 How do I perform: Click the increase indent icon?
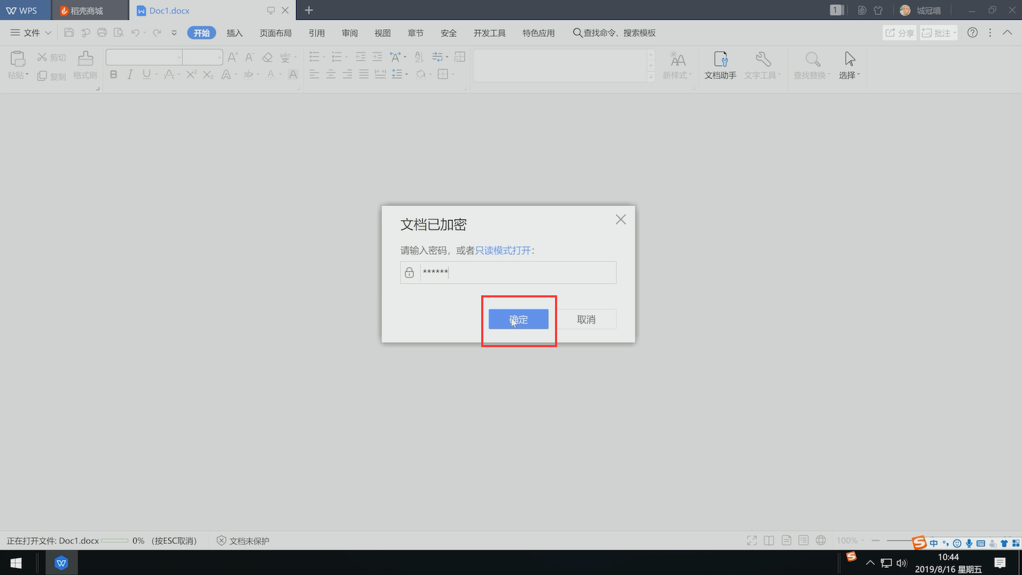point(377,57)
